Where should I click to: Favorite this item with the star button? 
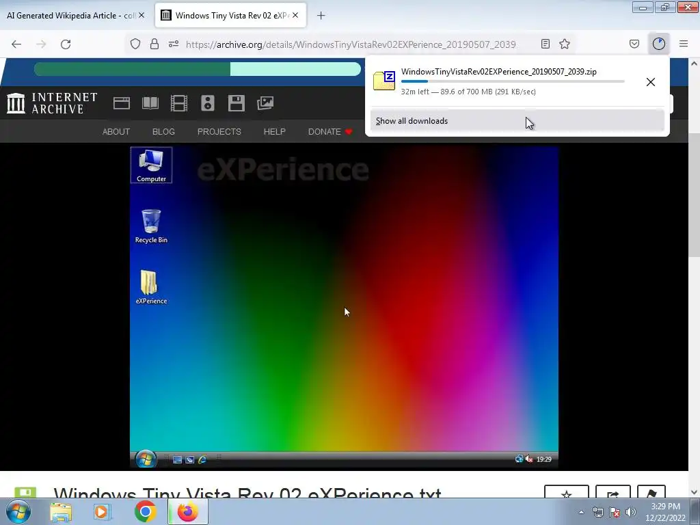(x=567, y=492)
